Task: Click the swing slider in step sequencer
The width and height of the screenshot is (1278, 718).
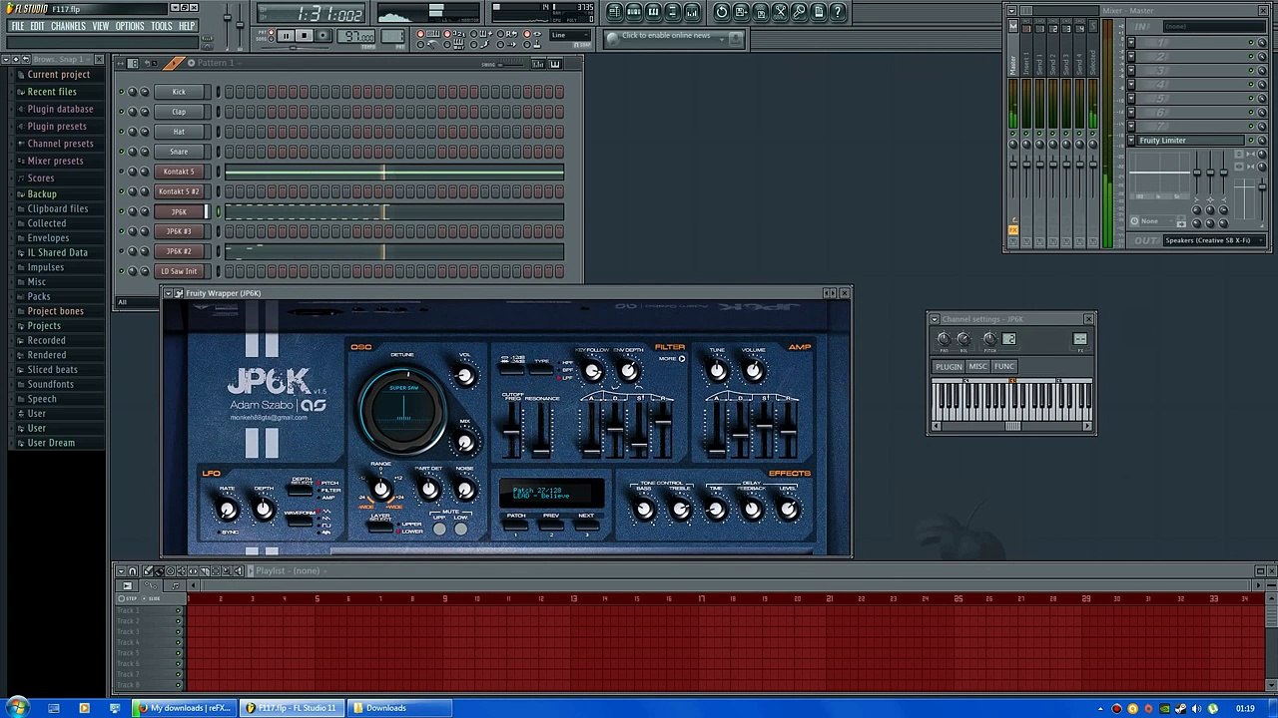Action: point(510,64)
